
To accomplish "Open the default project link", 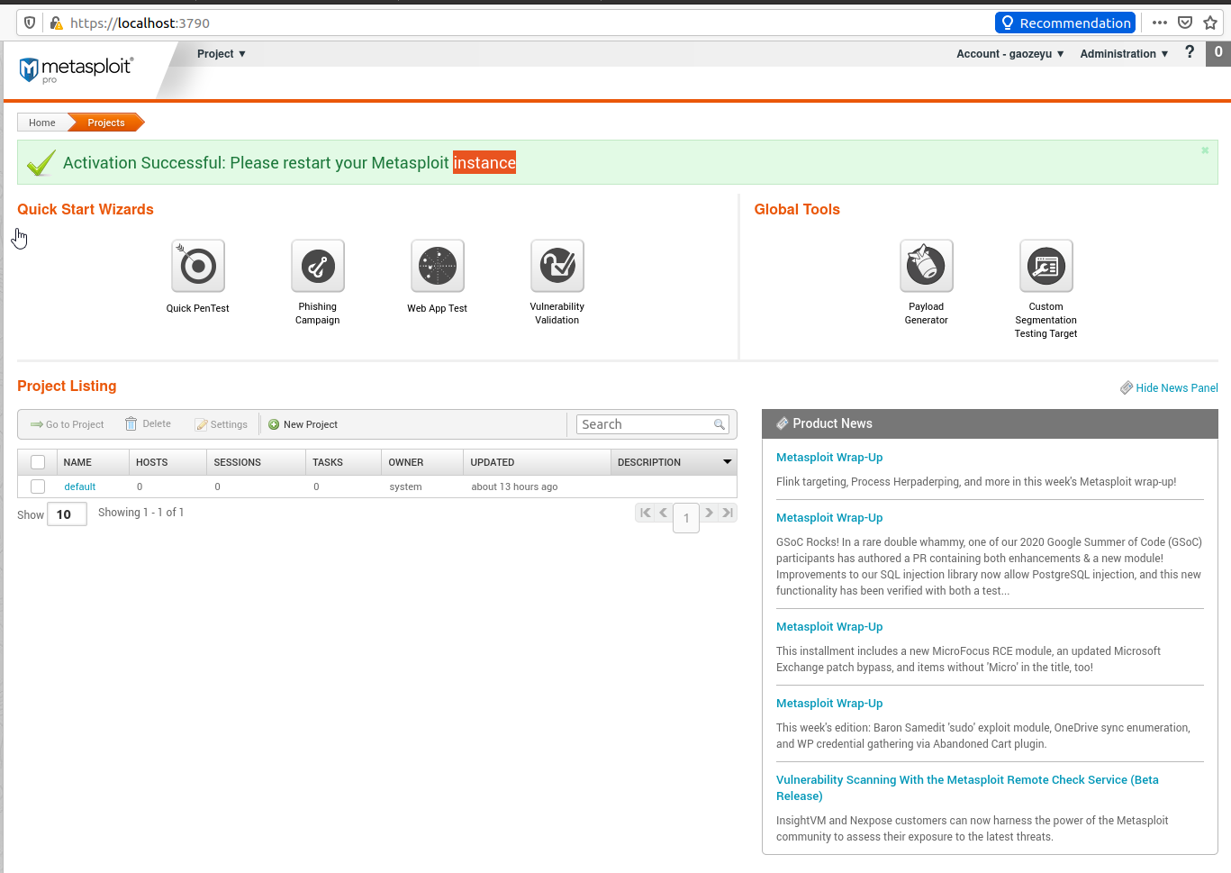I will [80, 487].
